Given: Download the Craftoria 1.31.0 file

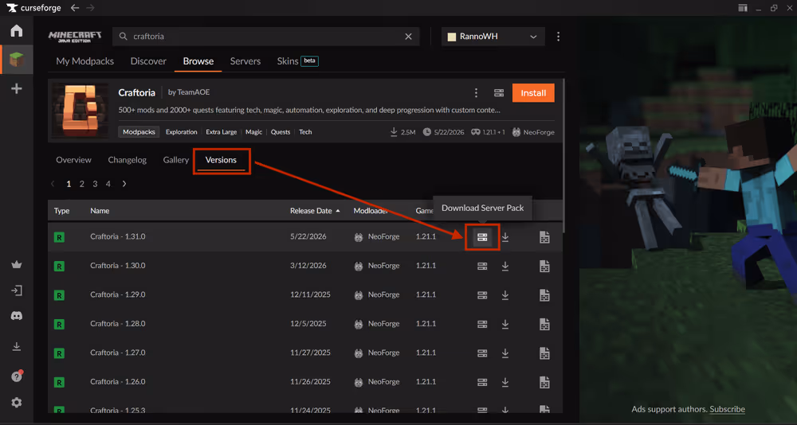Looking at the screenshot, I should [505, 237].
